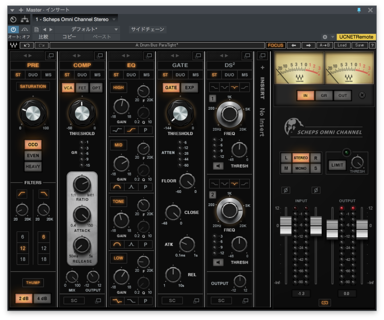Click the Load preset button
The image size is (384, 320).
(342, 45)
